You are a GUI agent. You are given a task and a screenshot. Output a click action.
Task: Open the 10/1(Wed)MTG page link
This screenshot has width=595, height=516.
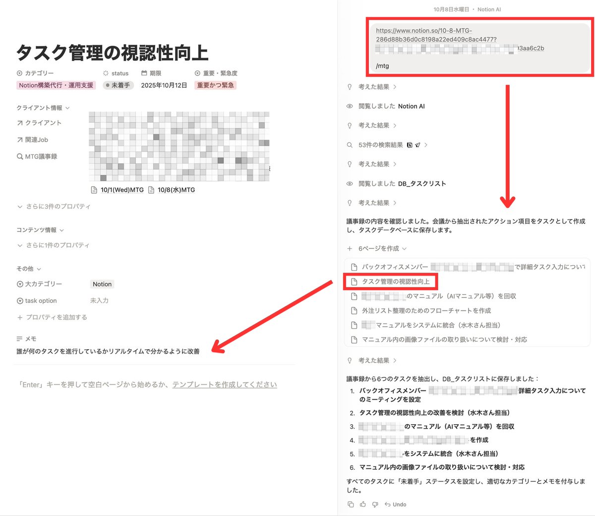click(x=118, y=190)
